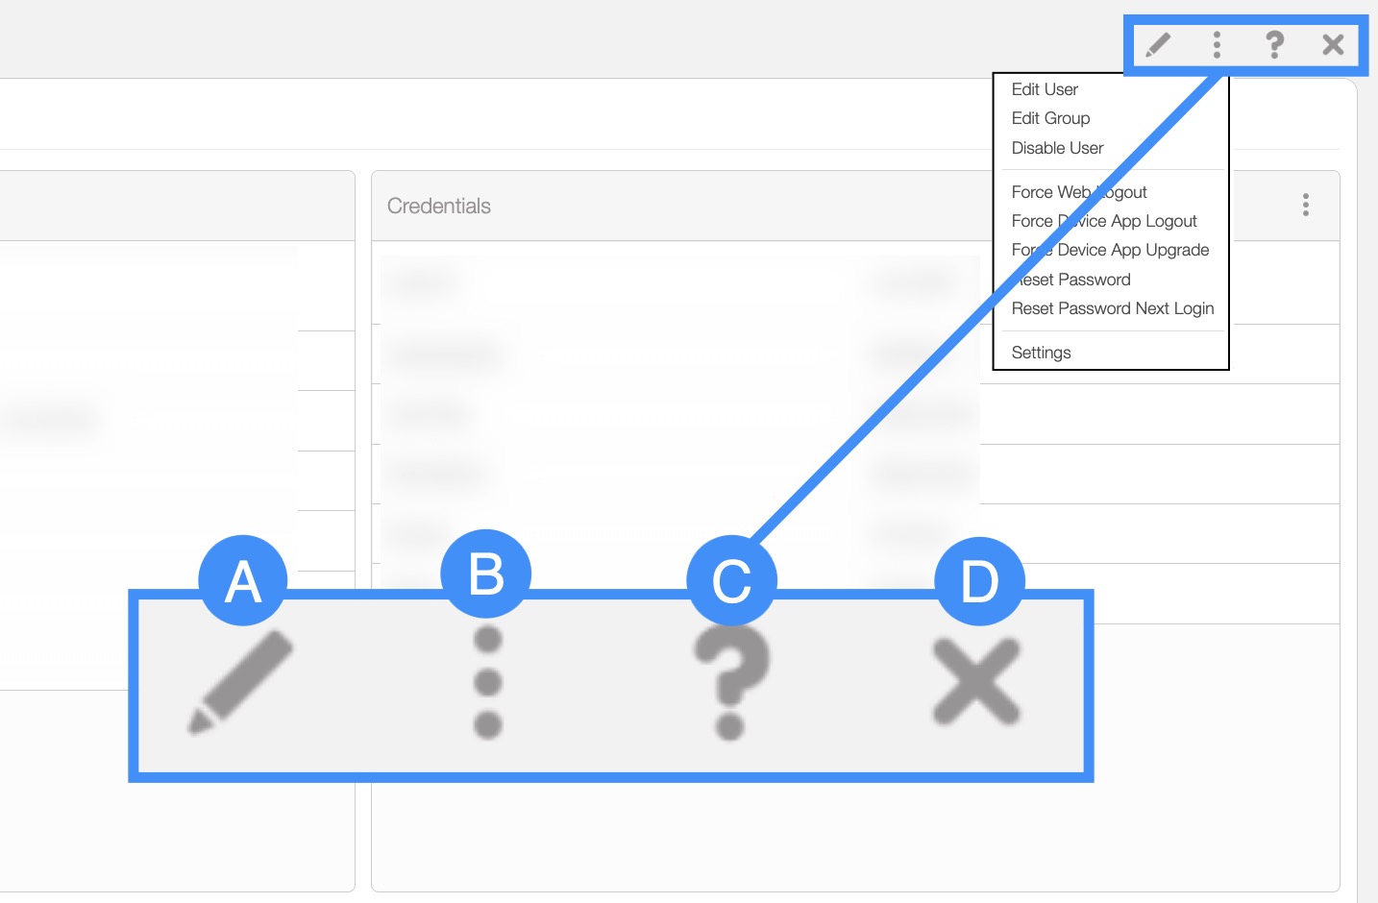Click the small X icon in top toolbar
The image size is (1378, 903).
[1333, 44]
